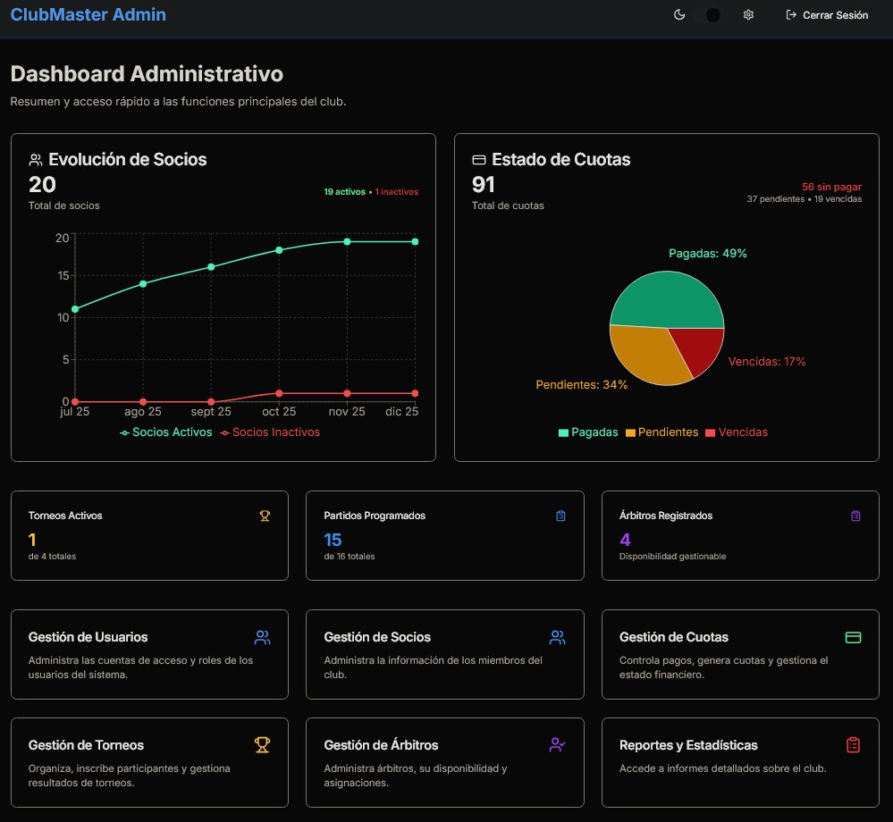This screenshot has height=822, width=893.
Task: Click the clipboard icon in Partidos Programados card
Action: tap(561, 516)
